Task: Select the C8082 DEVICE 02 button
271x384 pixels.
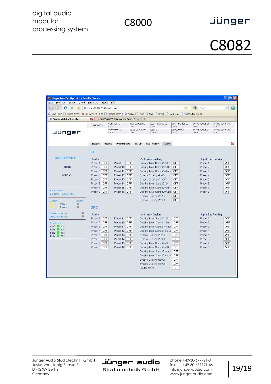Action: 224,131
